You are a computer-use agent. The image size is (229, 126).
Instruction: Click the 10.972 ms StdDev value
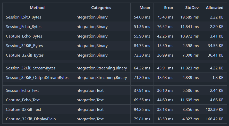tap(189, 36)
